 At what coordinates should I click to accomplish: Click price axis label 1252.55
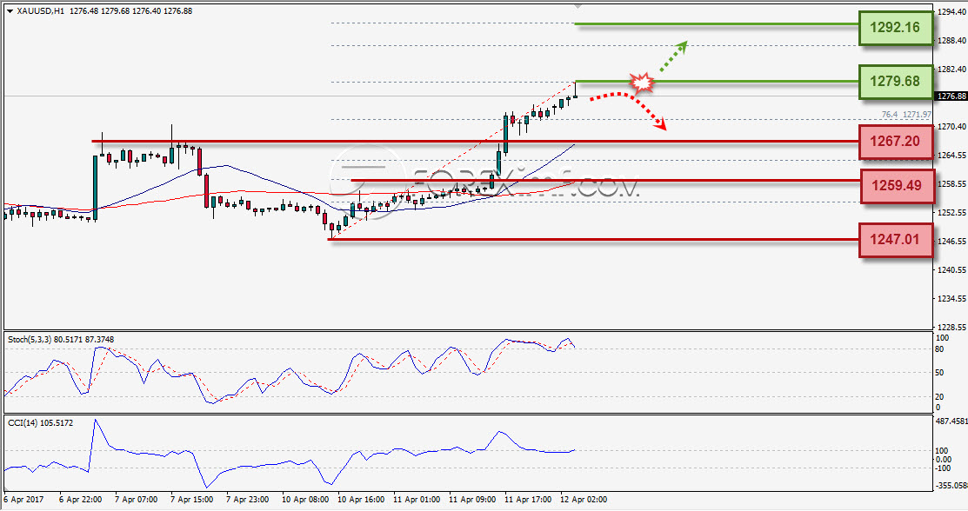click(952, 212)
